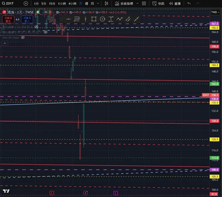Select the horizontal line drawing tool
This screenshot has height=197, width=222.
tap(68, 19)
